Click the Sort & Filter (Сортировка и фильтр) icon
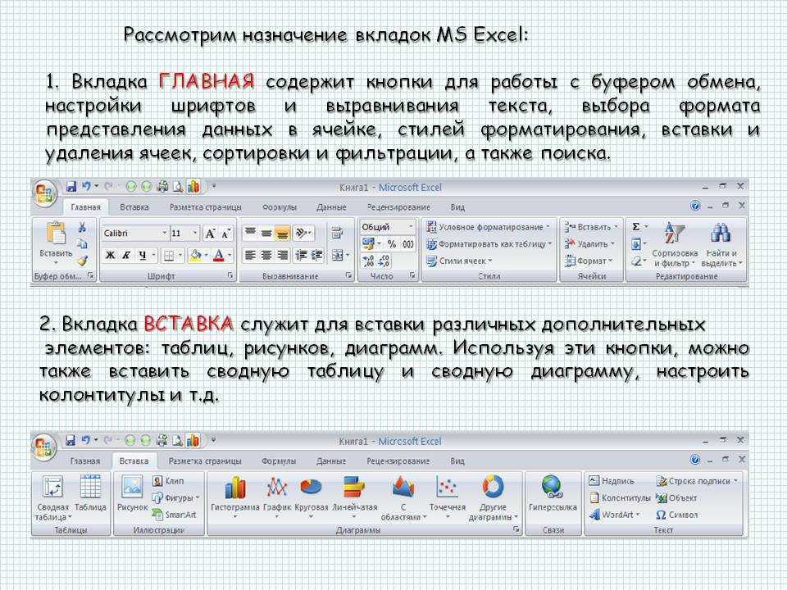Viewport: 787px width, 590px height. [x=674, y=234]
